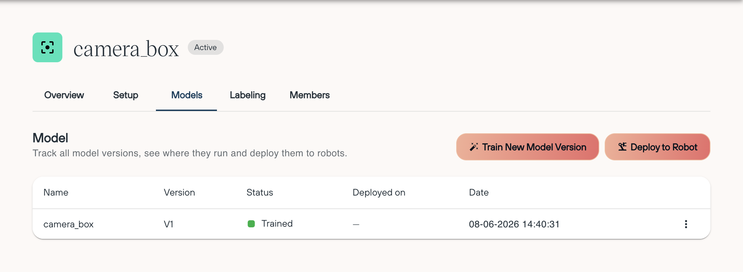Click the Version column header
743x272 pixels.
pos(179,192)
